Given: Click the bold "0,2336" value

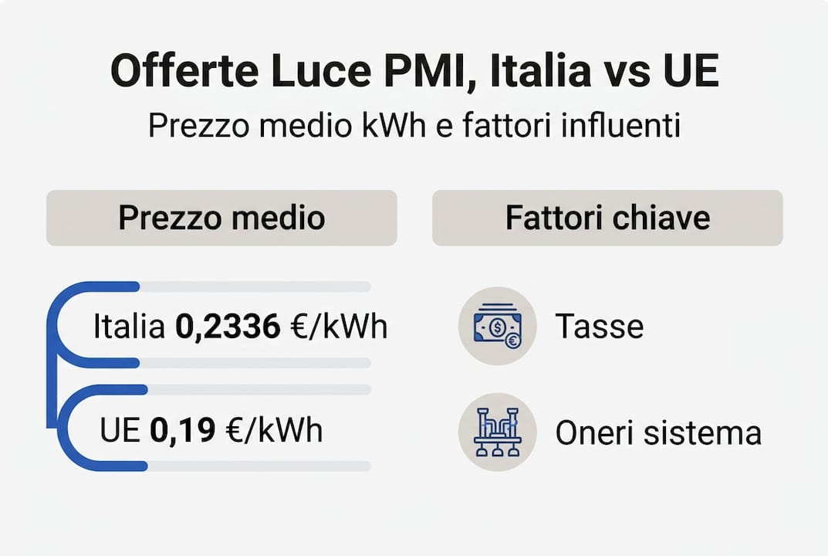Looking at the screenshot, I should click(227, 327).
